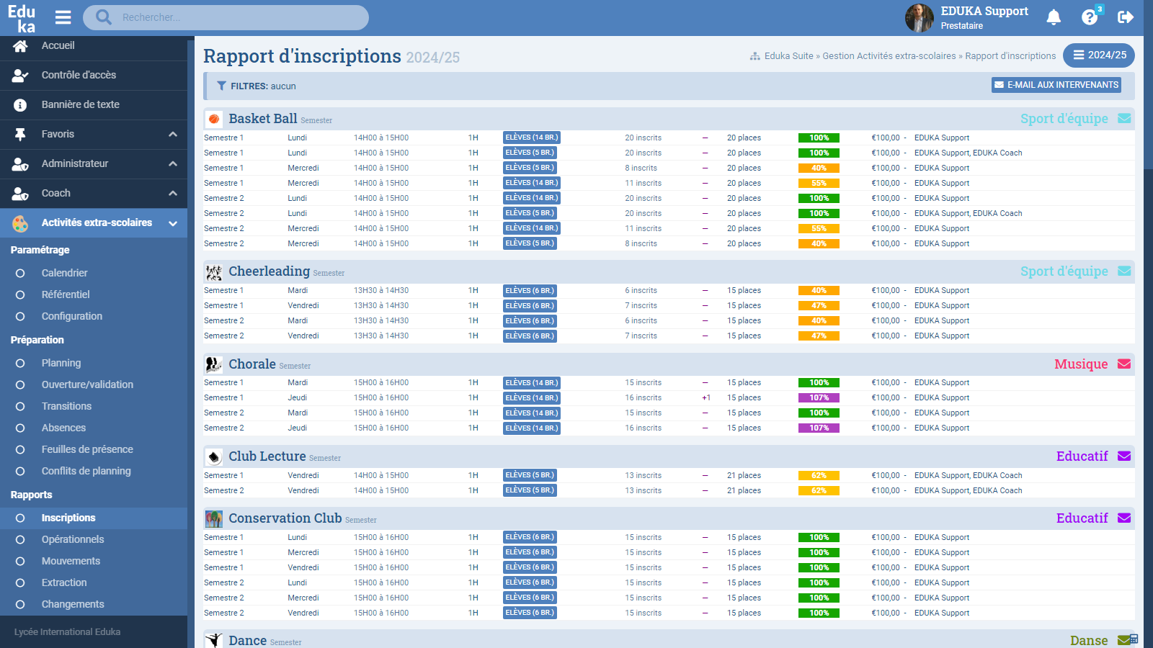The image size is (1153, 648).
Task: Click the Basket Ball envelope icon
Action: (x=1124, y=119)
